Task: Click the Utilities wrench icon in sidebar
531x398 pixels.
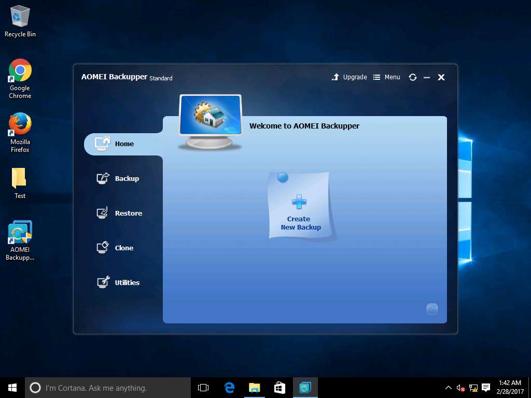Action: pyautogui.click(x=103, y=282)
